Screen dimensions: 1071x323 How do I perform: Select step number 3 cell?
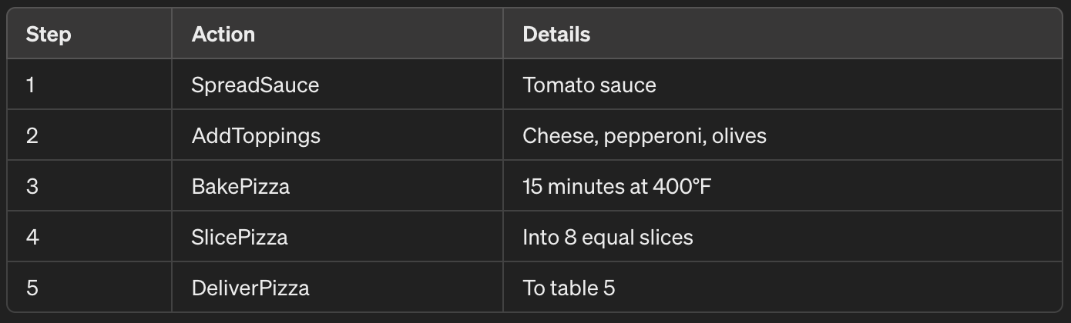click(x=32, y=186)
